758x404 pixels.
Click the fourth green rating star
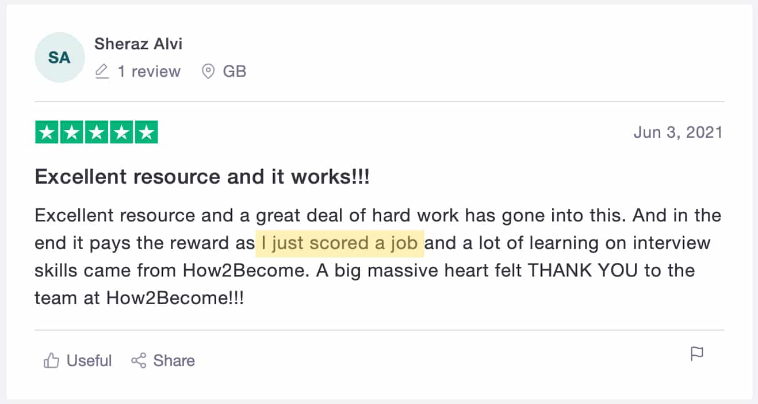(x=121, y=133)
